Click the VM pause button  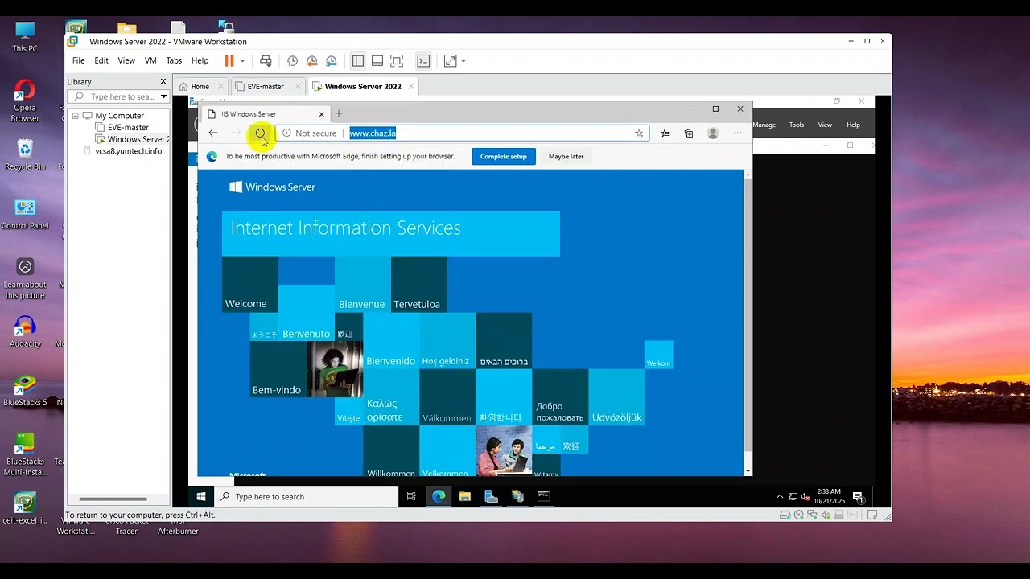click(229, 61)
